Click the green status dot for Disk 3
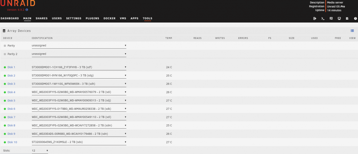 click(x=5, y=84)
